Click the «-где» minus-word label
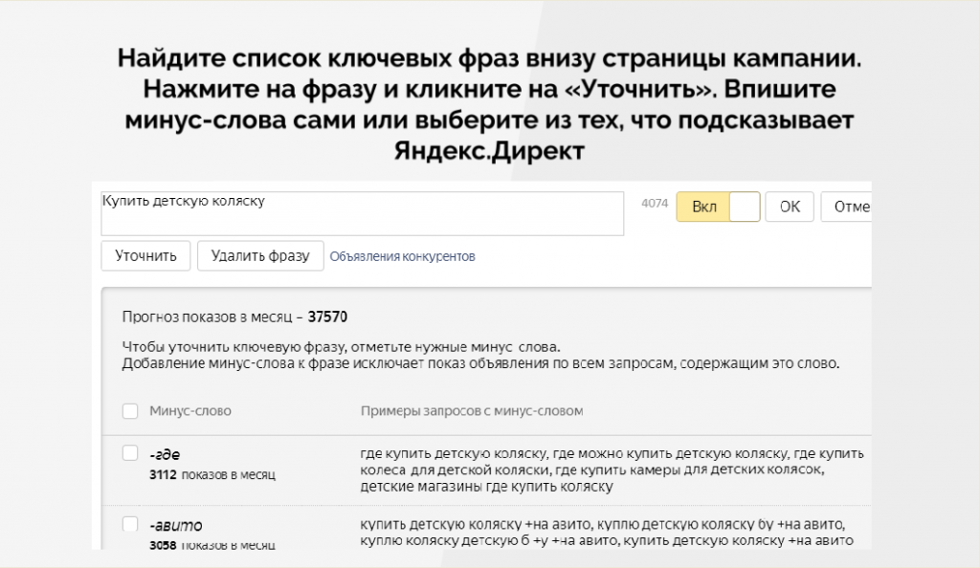Viewport: 980px width, 568px height. (166, 455)
